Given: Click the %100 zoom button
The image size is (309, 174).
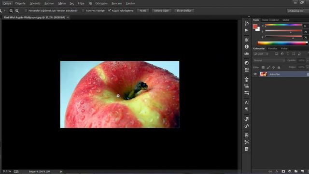Looking at the screenshot, I should pos(143,11).
